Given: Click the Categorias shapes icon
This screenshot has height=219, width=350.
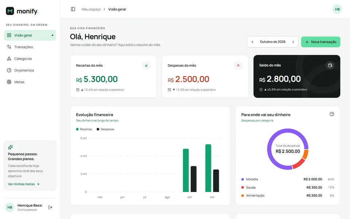Looking at the screenshot, I should [x=9, y=58].
